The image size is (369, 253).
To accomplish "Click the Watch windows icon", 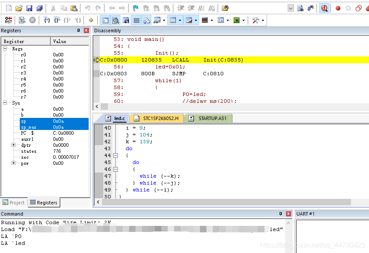I will coord(157,21).
